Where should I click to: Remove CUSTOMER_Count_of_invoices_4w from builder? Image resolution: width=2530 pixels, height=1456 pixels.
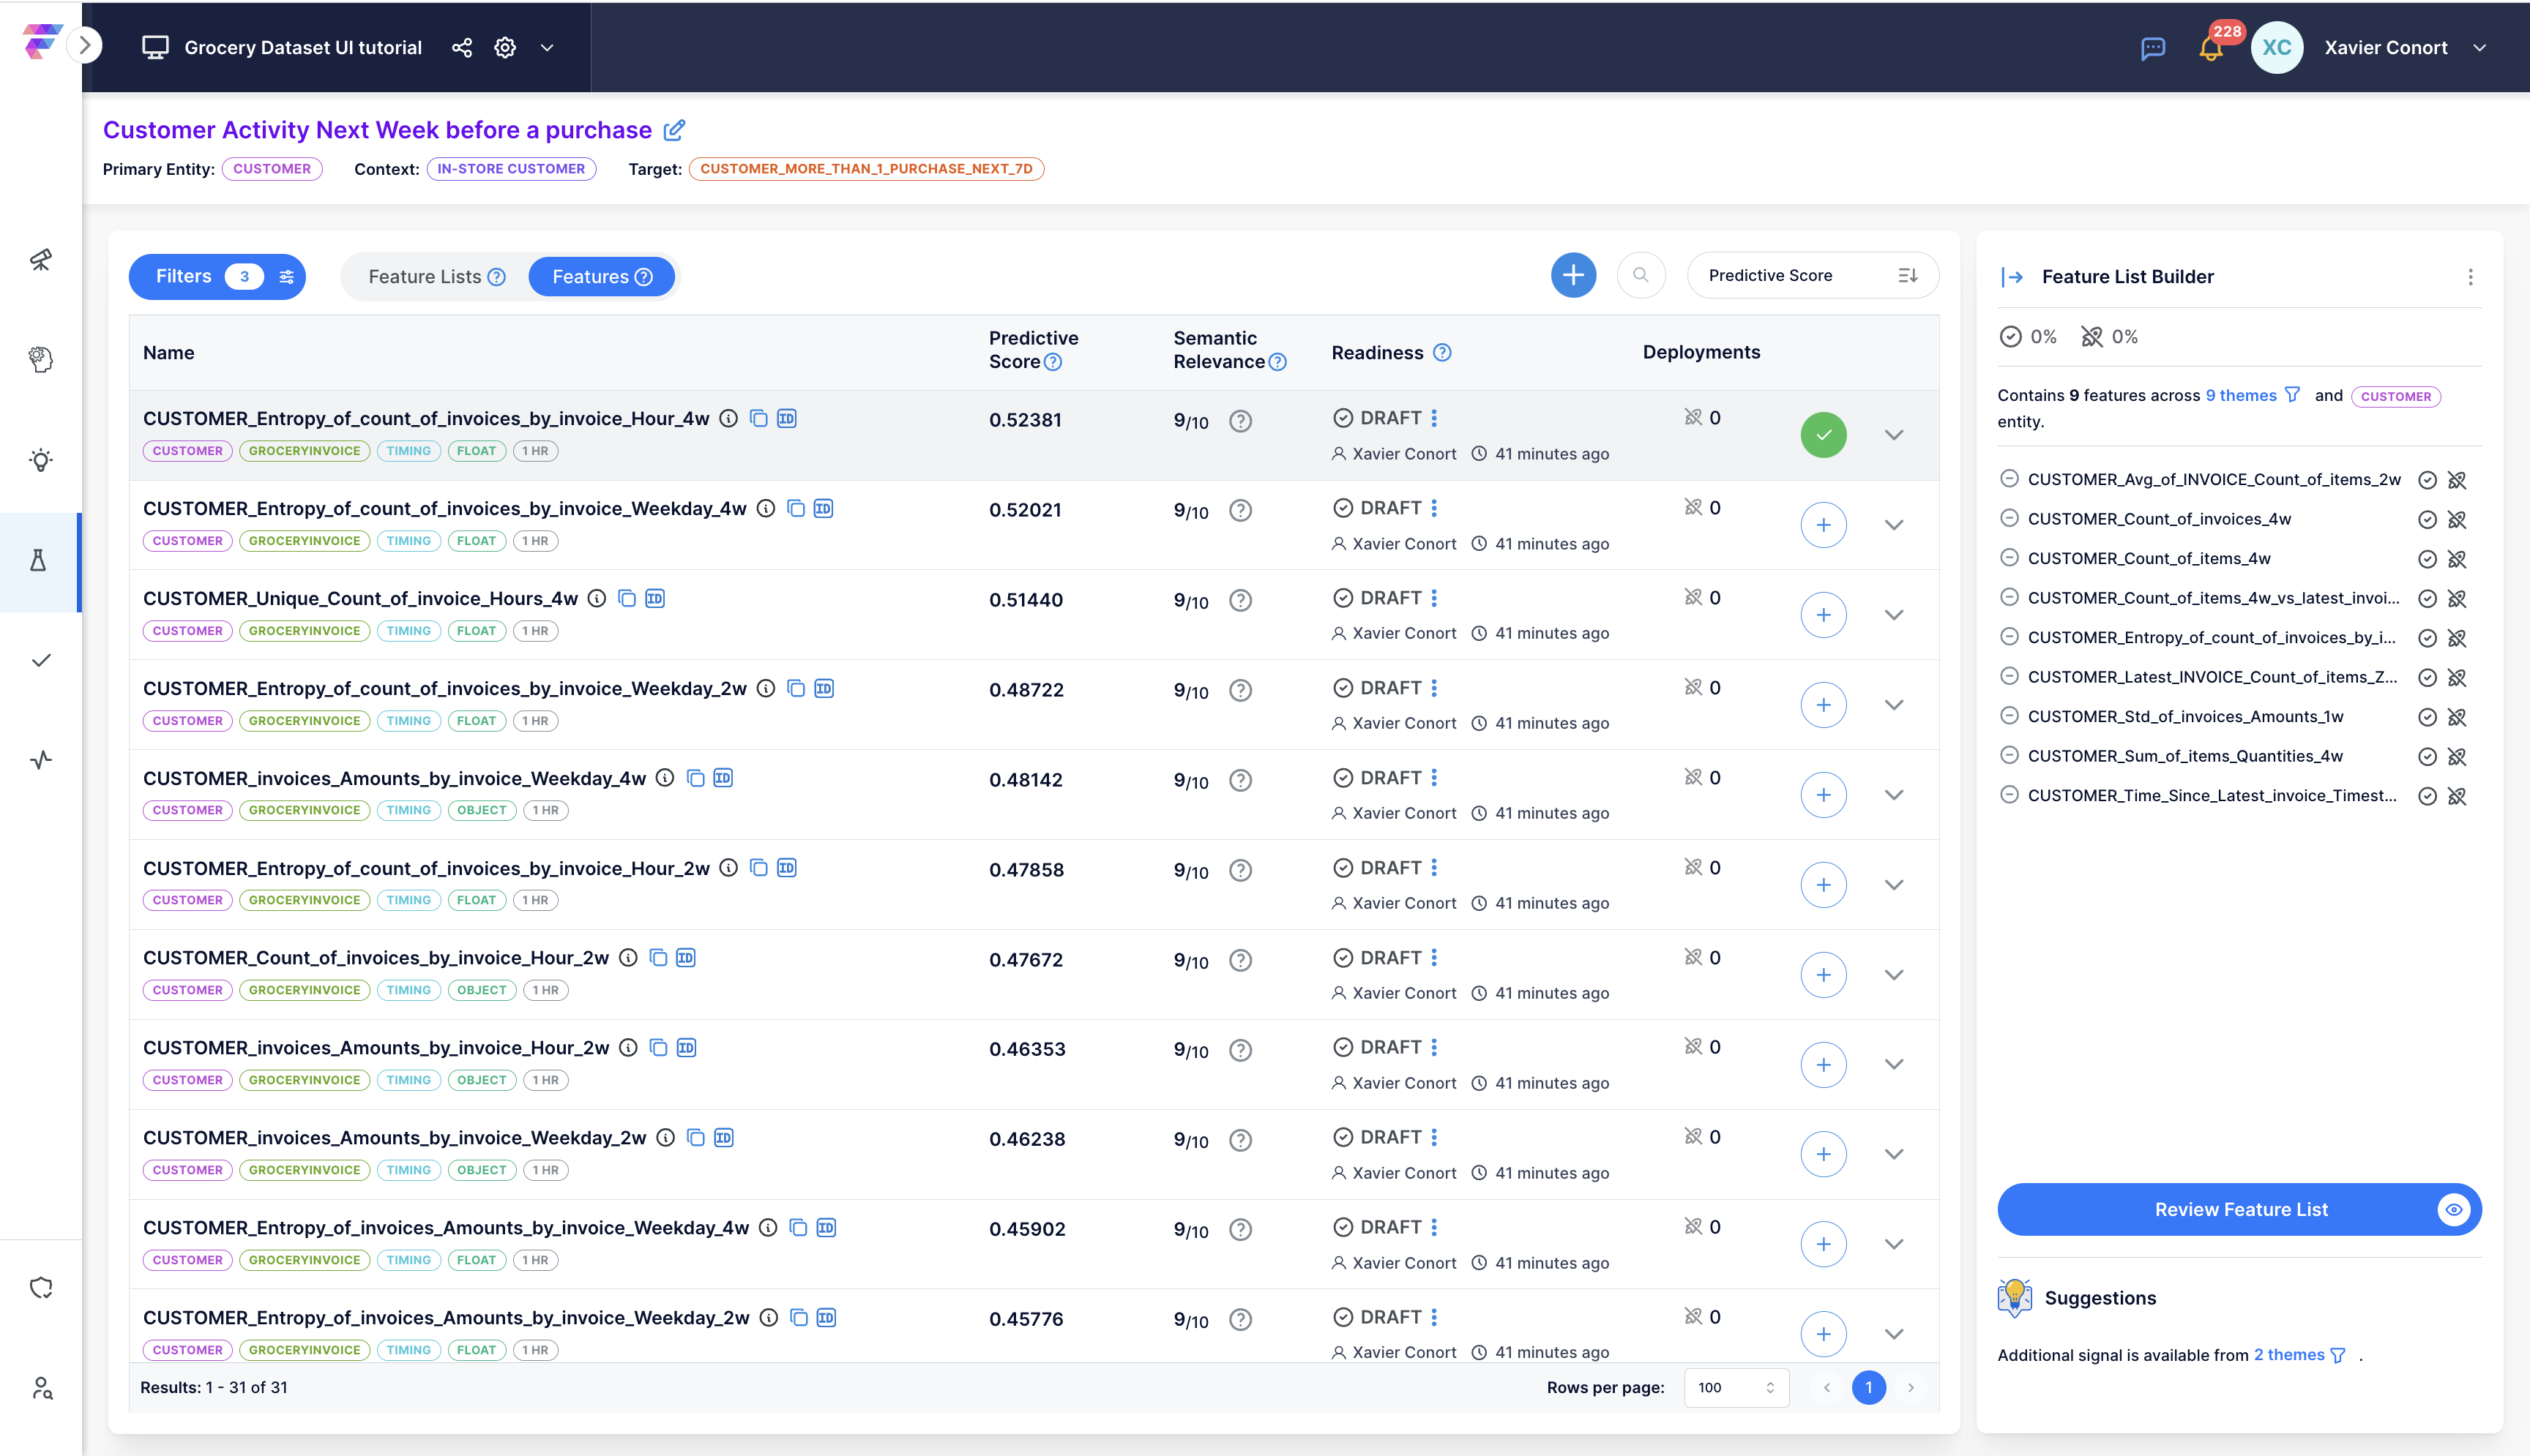tap(2009, 517)
